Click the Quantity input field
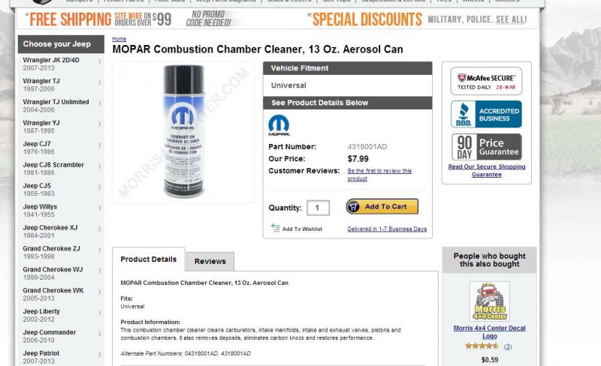Screen dimensions: 601x366 pyautogui.click(x=318, y=208)
